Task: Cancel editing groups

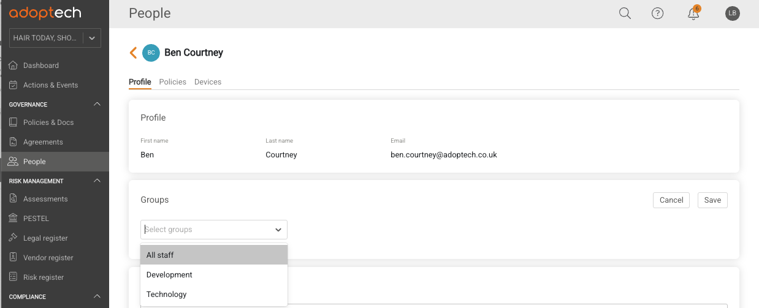Action: pos(671,200)
